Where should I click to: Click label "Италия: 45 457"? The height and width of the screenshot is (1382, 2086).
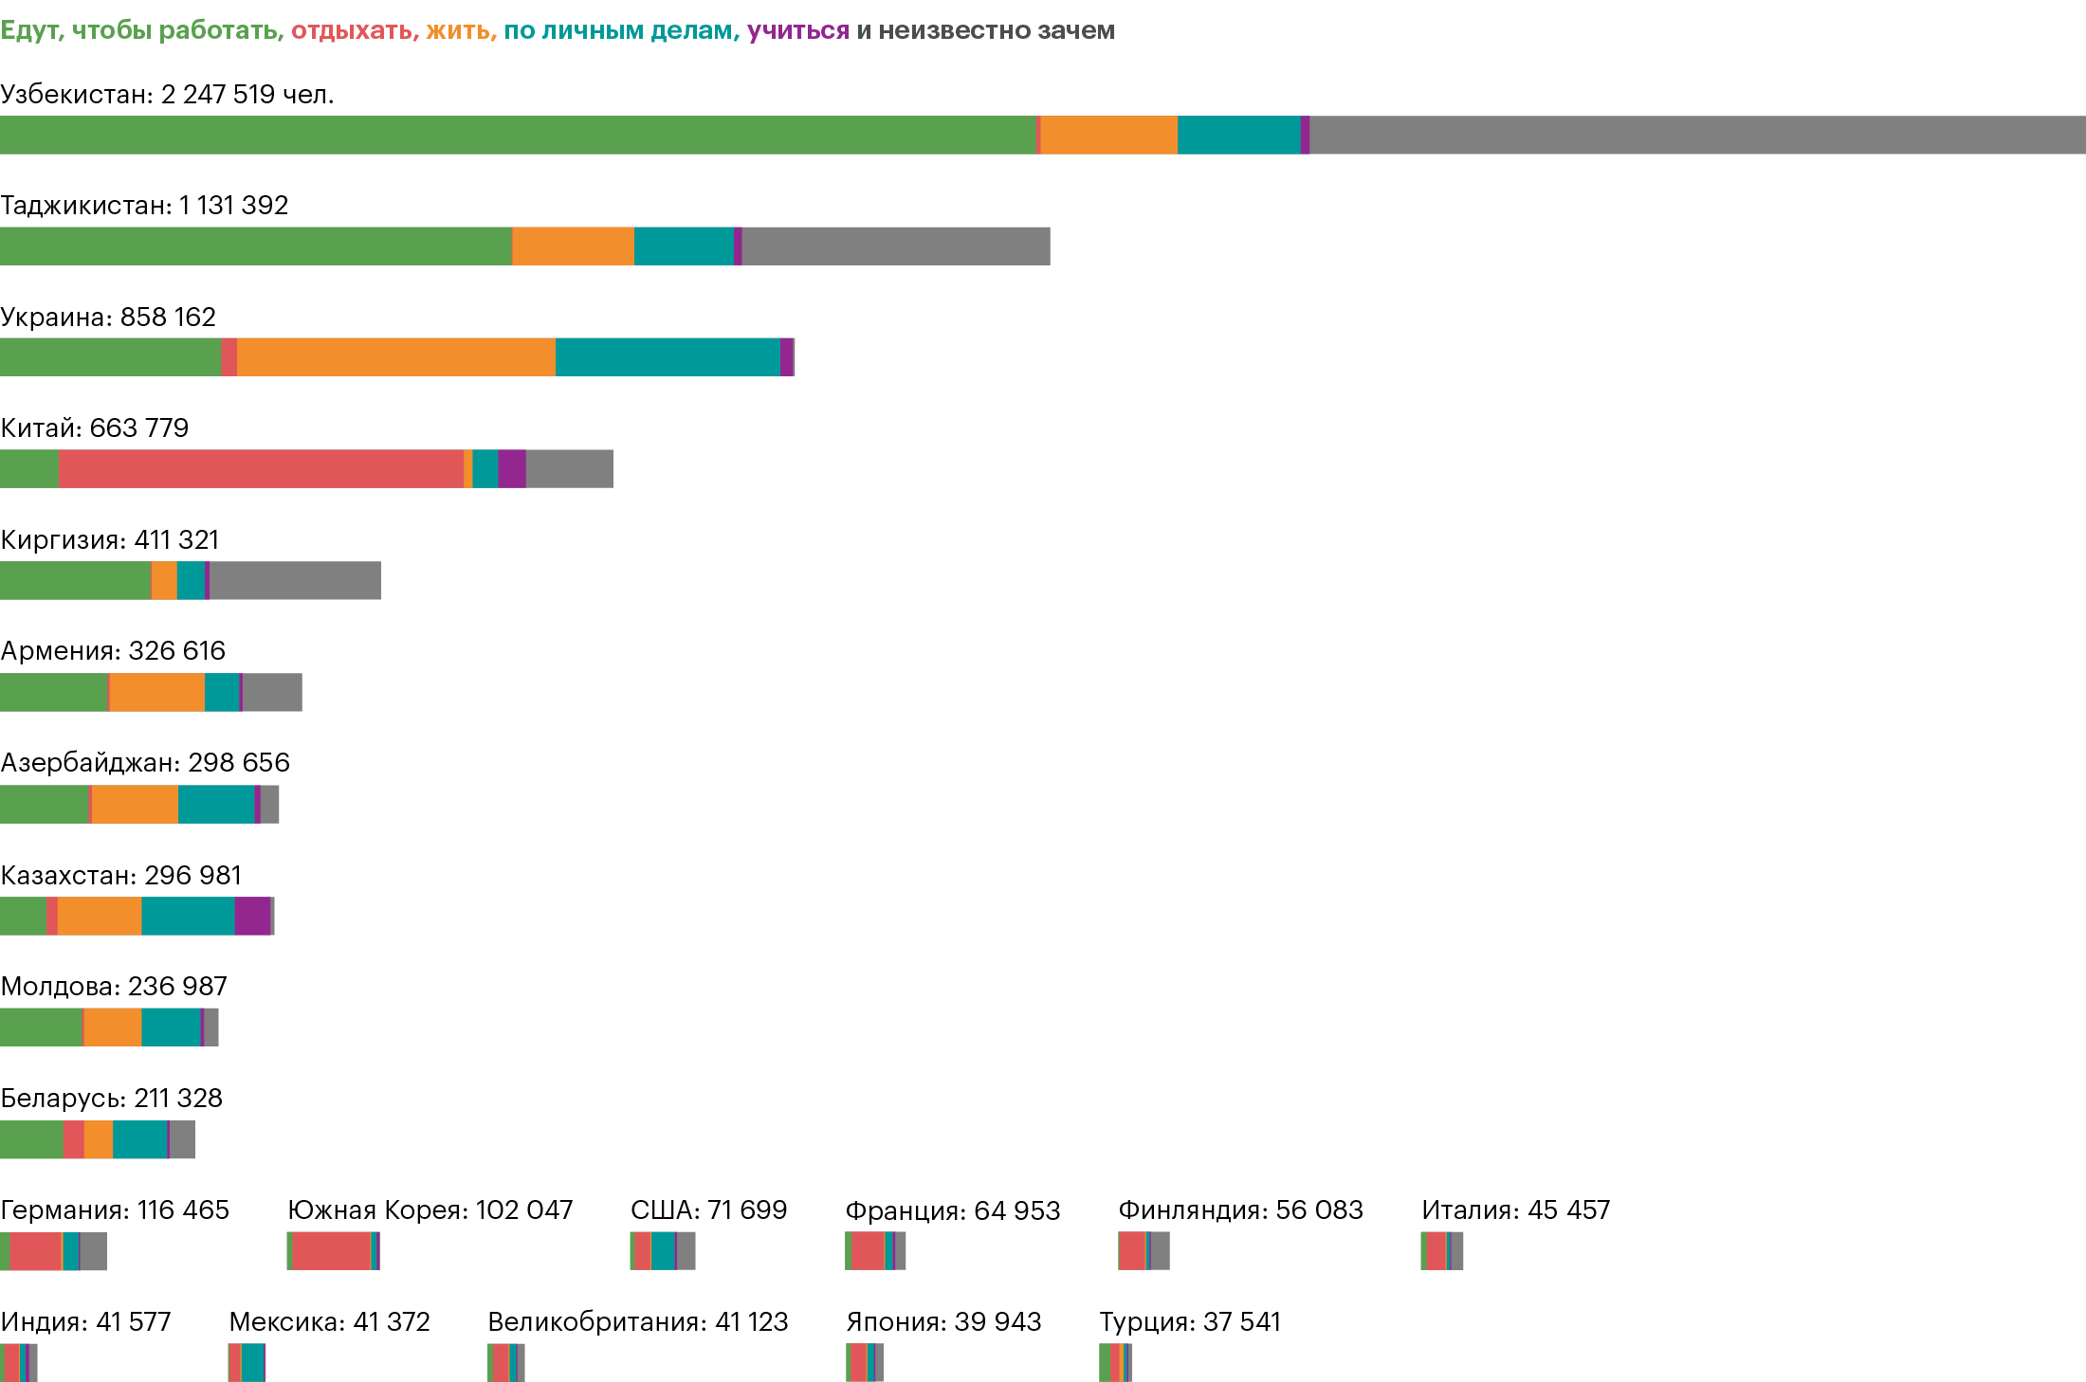point(1516,1209)
